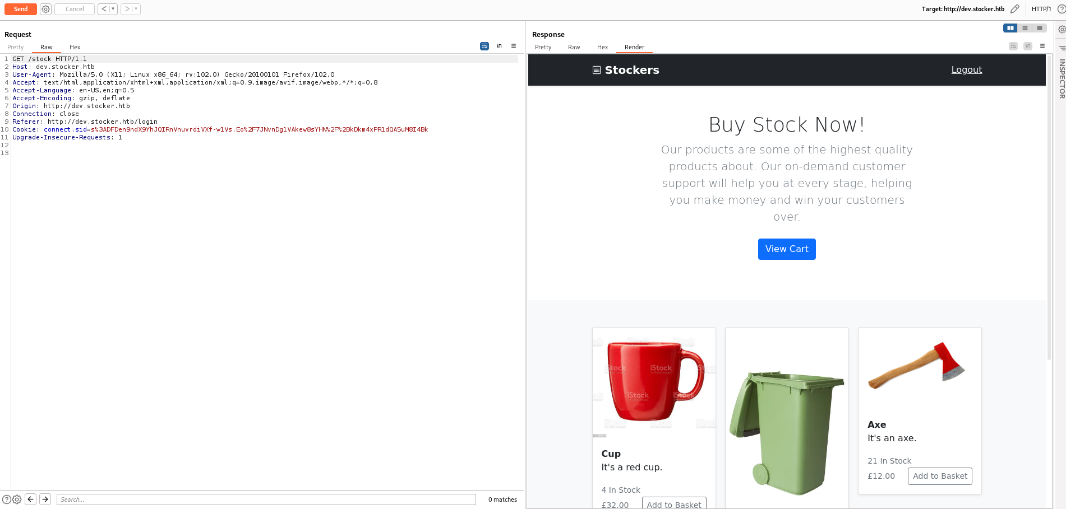This screenshot has height=509, width=1066.
Task: Expand the forward history dropdown arrow
Action: 136,9
